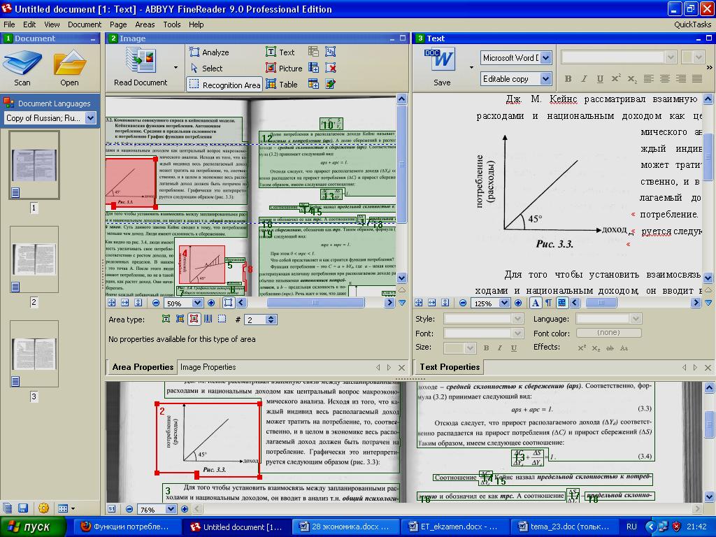Zoom out in Zoom pane using minus icon
The image size is (716, 537).
click(129, 509)
